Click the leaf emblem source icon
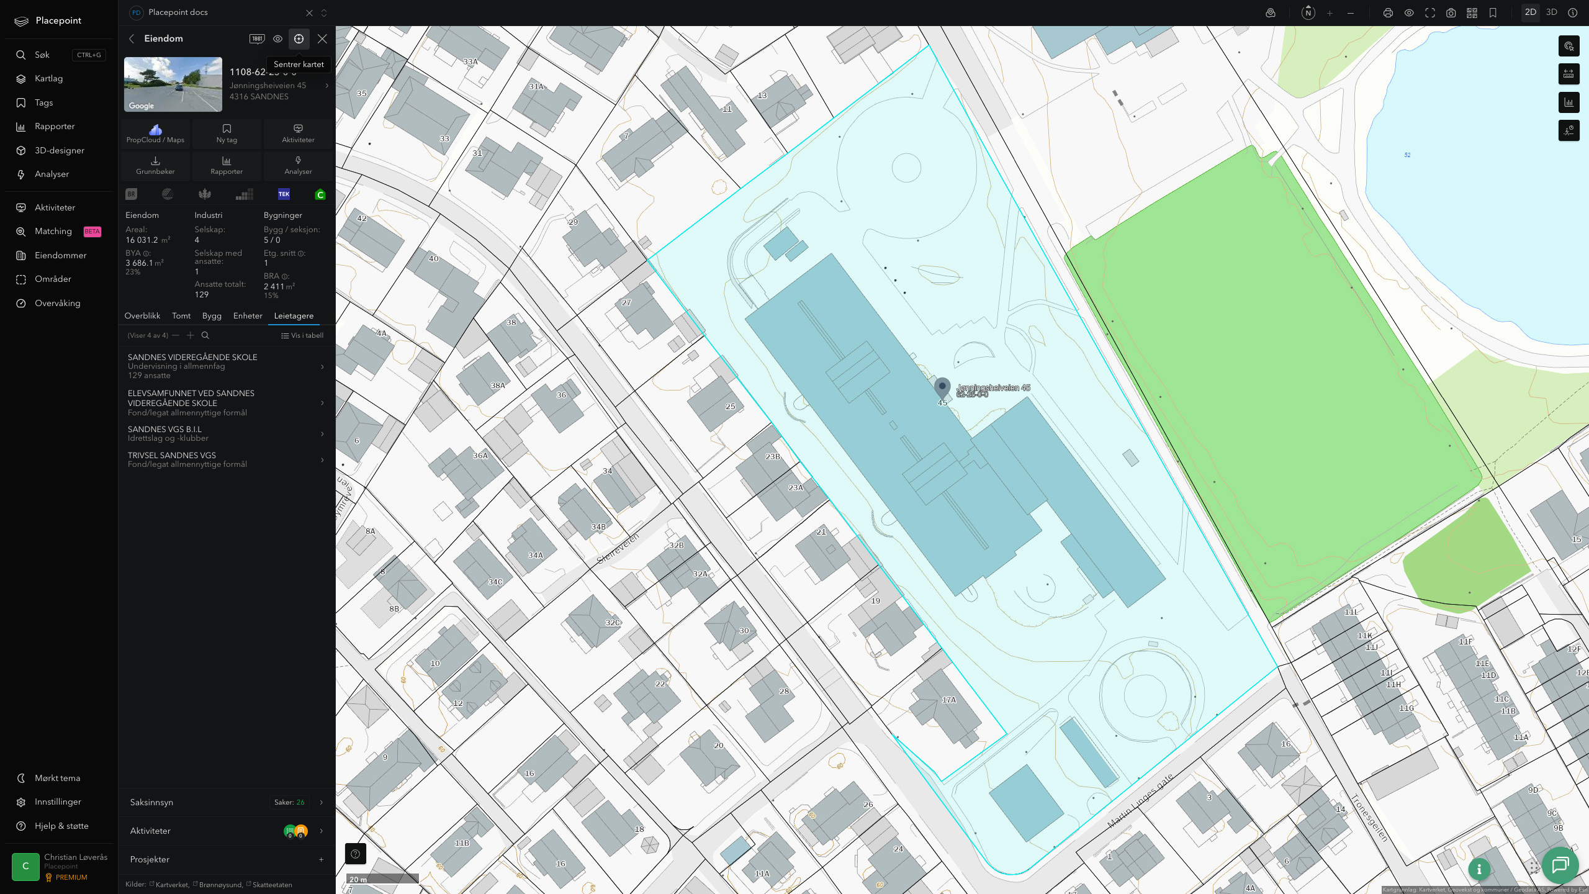Viewport: 1589px width, 894px height. pyautogui.click(x=205, y=194)
